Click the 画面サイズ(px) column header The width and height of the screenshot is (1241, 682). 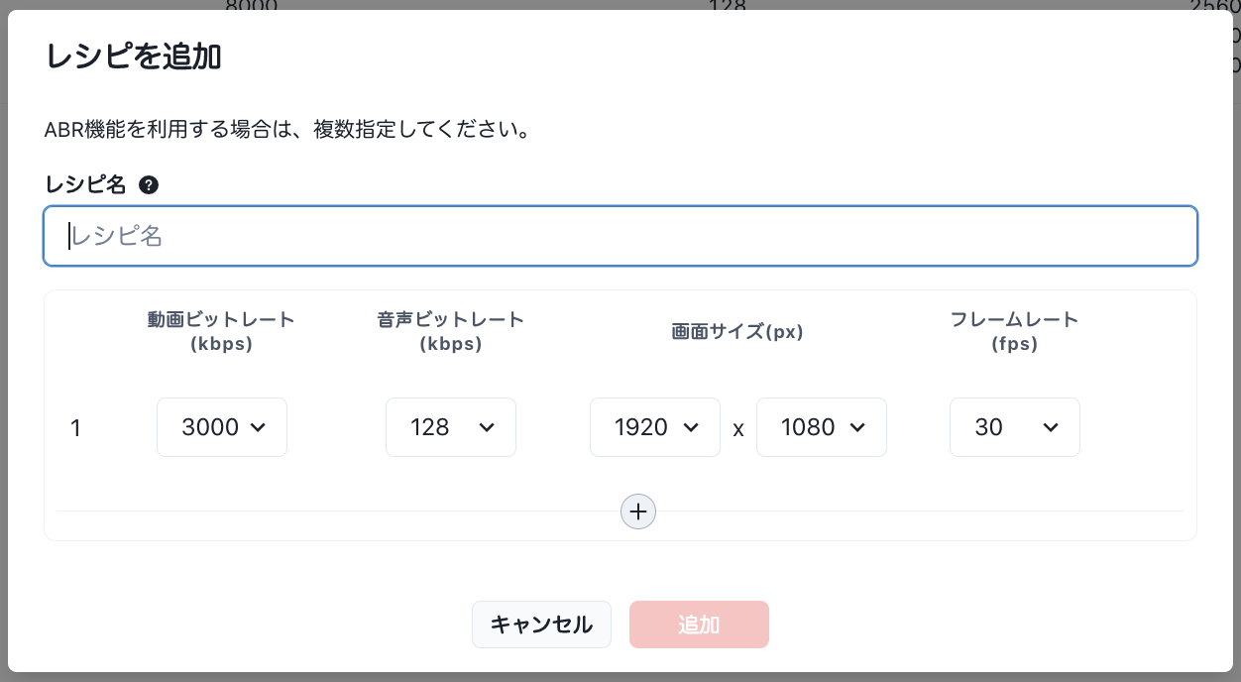[737, 332]
